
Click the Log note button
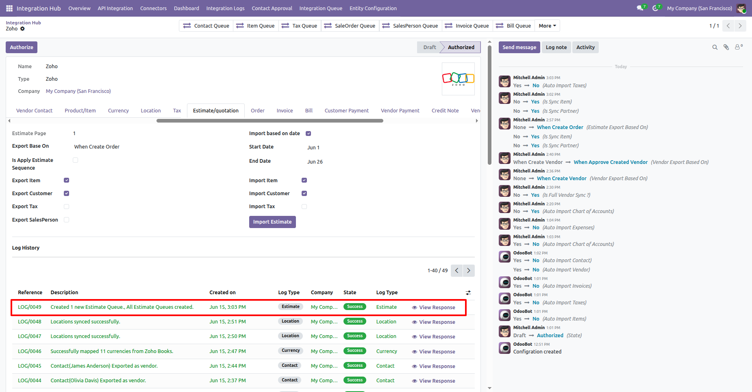[556, 47]
